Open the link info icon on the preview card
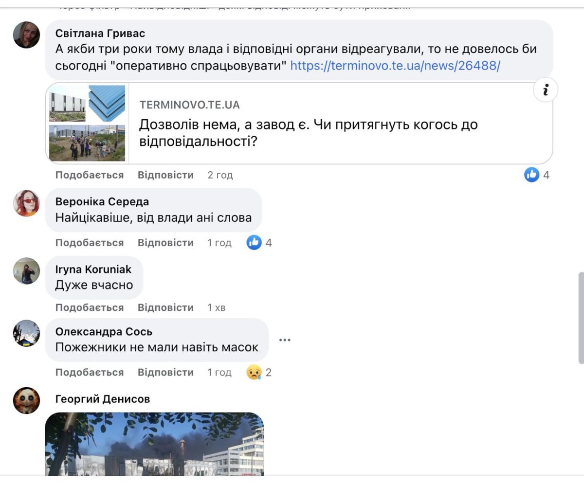 (546, 90)
